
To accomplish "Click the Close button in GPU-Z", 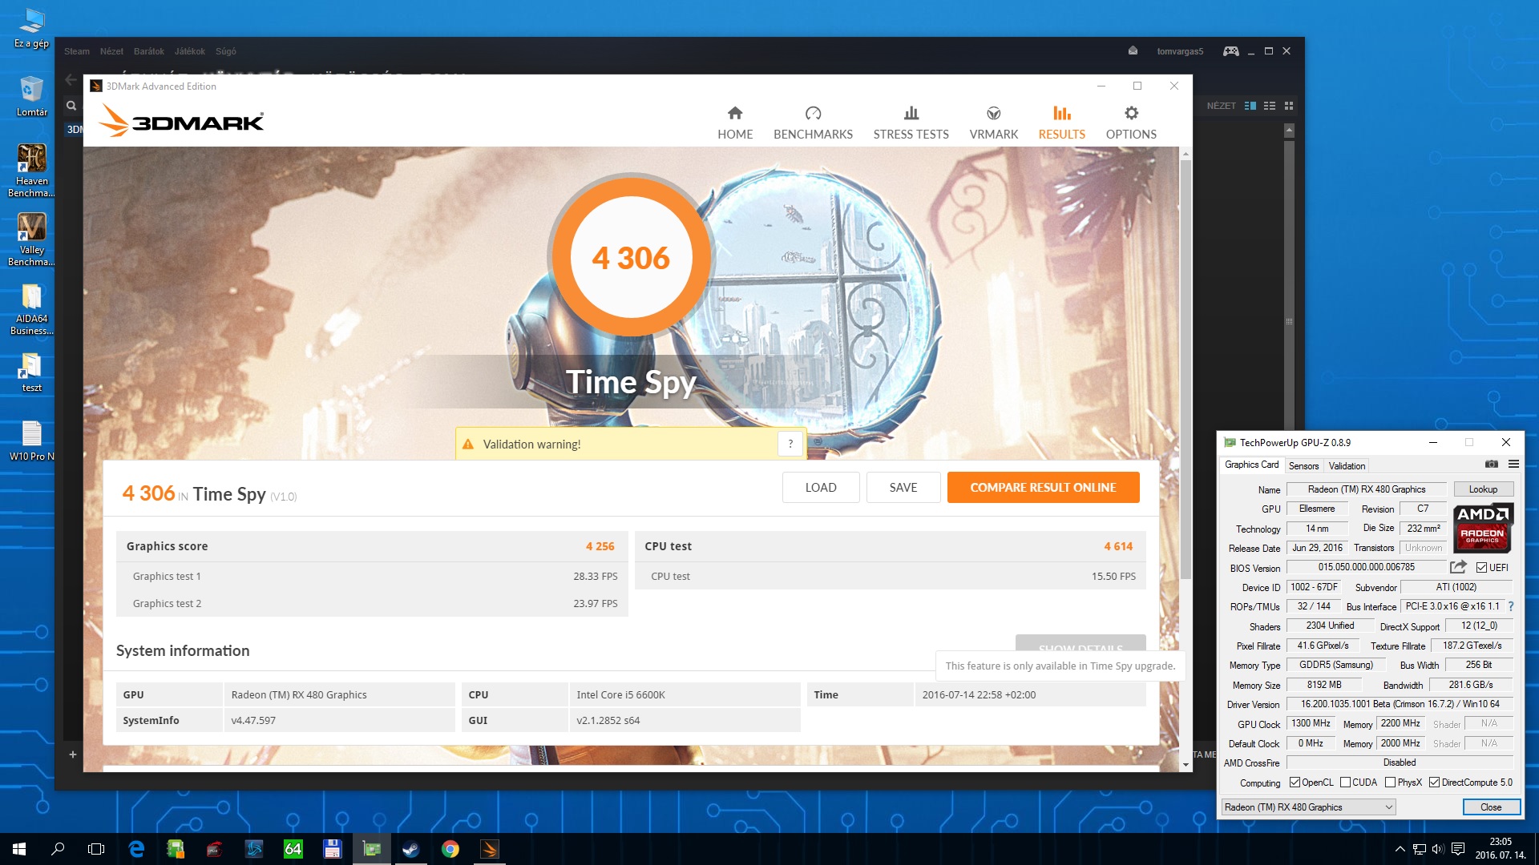I will coord(1491,807).
